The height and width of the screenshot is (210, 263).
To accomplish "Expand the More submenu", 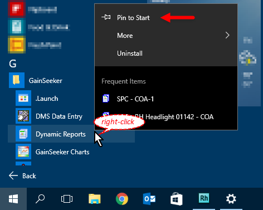I will pos(166,36).
